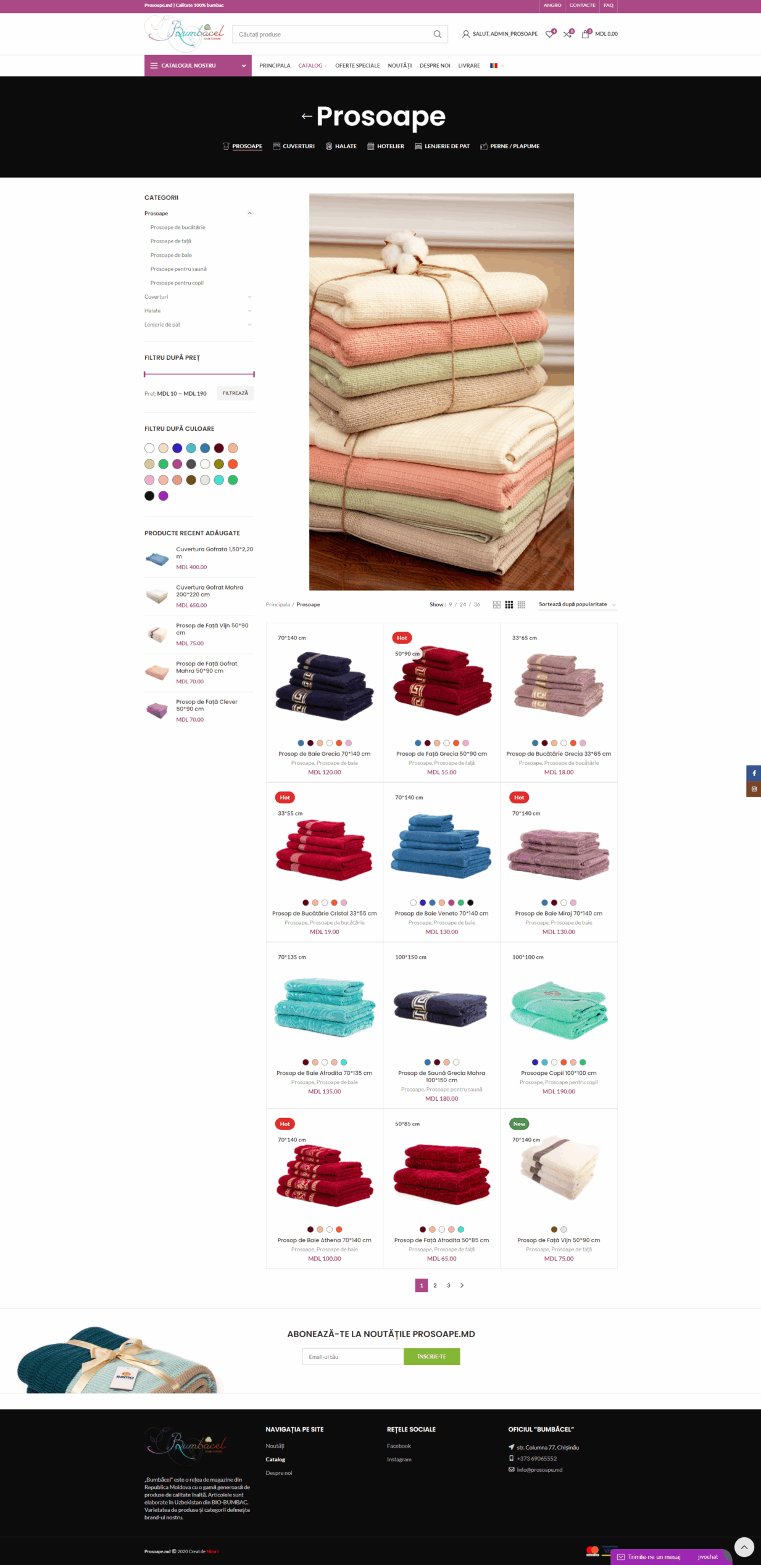Open the compare shuffle icon
This screenshot has height=1565, width=761.
(x=567, y=34)
